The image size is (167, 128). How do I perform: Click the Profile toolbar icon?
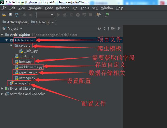[x=78, y=15]
